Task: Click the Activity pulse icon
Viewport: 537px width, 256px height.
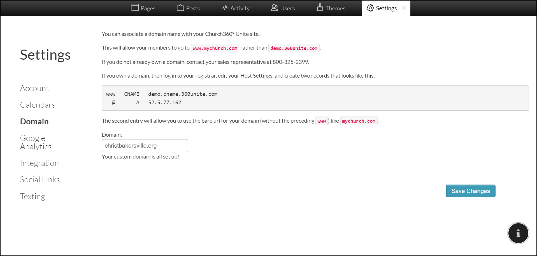Action: click(x=224, y=8)
